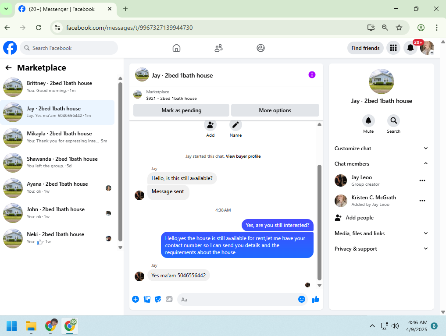Click the Name pencil icon in chat

[x=235, y=125]
